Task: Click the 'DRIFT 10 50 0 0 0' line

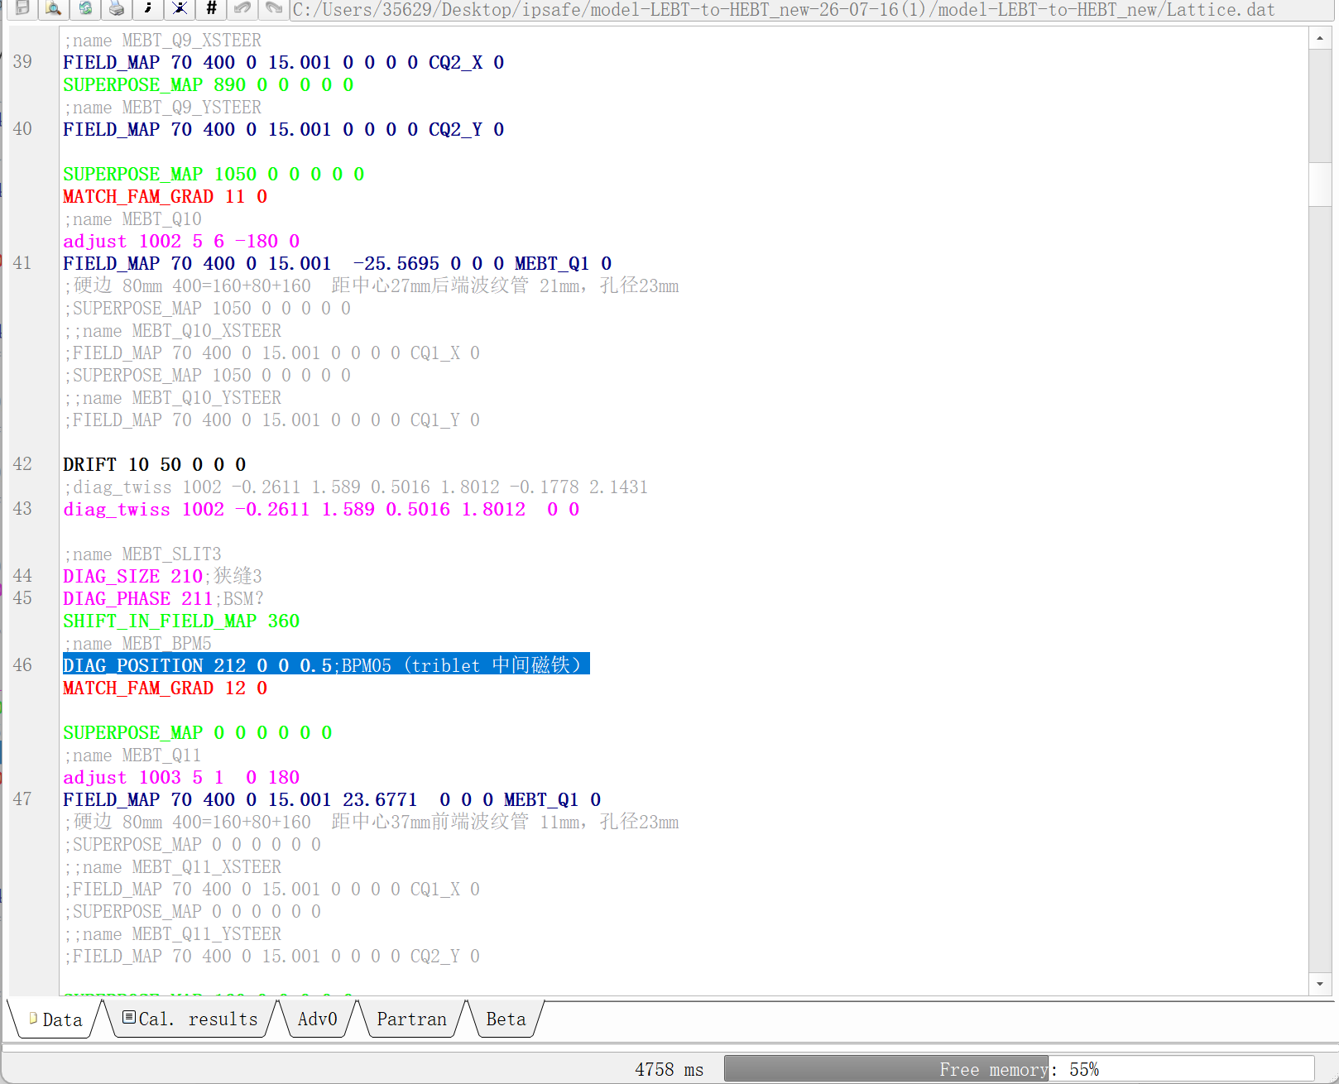Action: click(154, 464)
